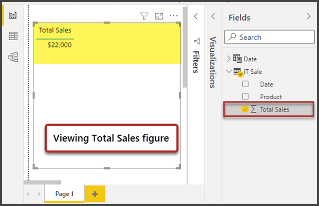319x206 pixels.
Task: Open the Filters pane label
Action: click(196, 62)
